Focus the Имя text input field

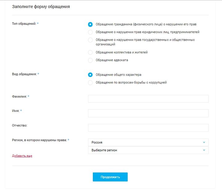[x=148, y=113]
